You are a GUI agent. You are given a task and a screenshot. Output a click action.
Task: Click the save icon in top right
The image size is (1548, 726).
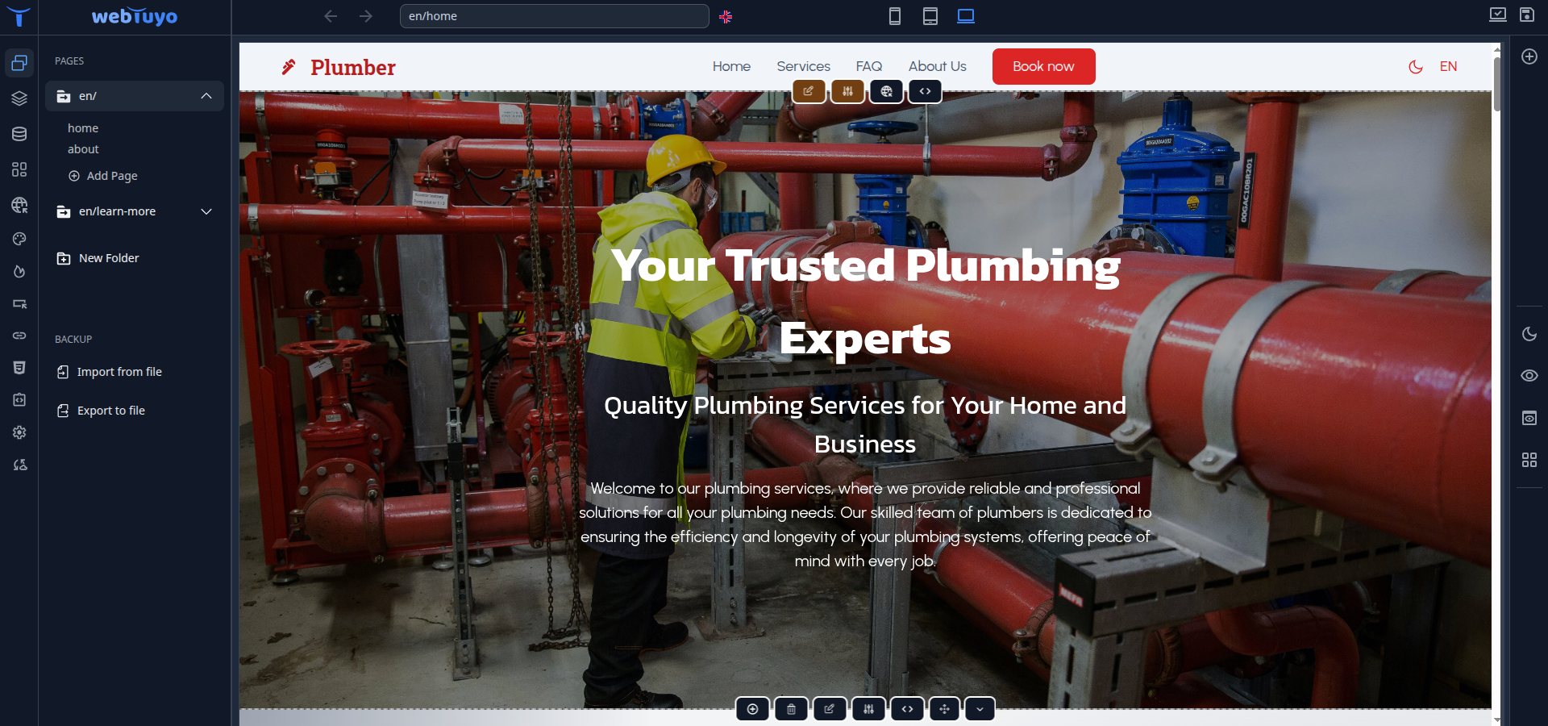pos(1526,15)
